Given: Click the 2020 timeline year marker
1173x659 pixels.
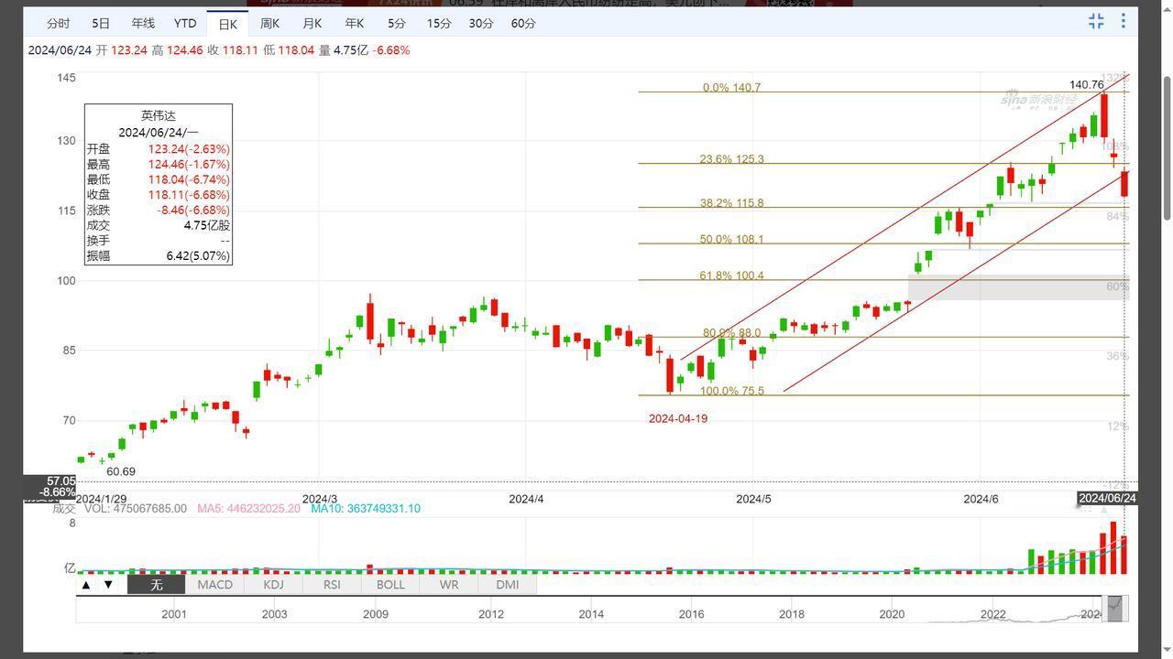Looking at the screenshot, I should tap(892, 614).
